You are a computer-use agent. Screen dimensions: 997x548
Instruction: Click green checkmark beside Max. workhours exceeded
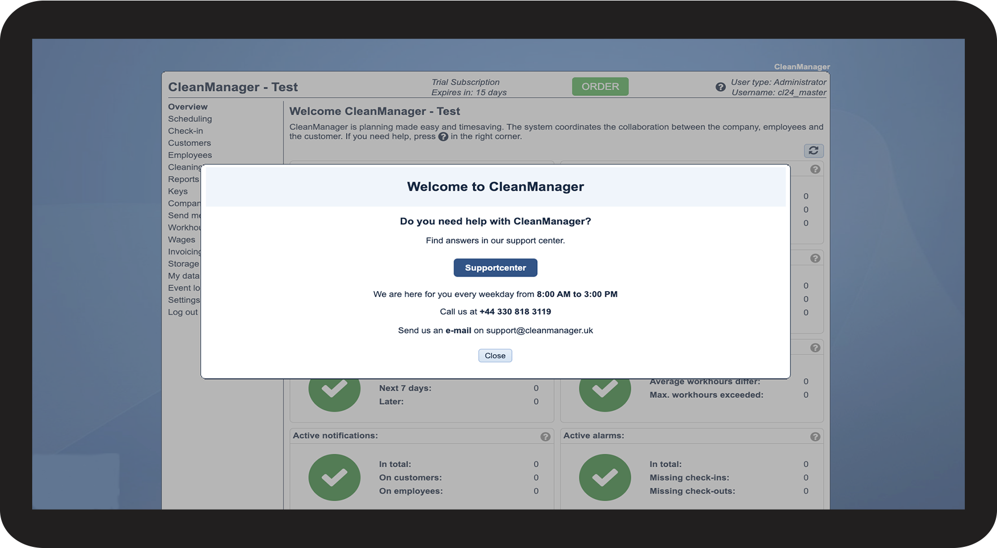click(605, 394)
